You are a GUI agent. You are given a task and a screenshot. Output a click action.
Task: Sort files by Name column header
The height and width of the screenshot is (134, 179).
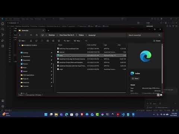pos(60,45)
